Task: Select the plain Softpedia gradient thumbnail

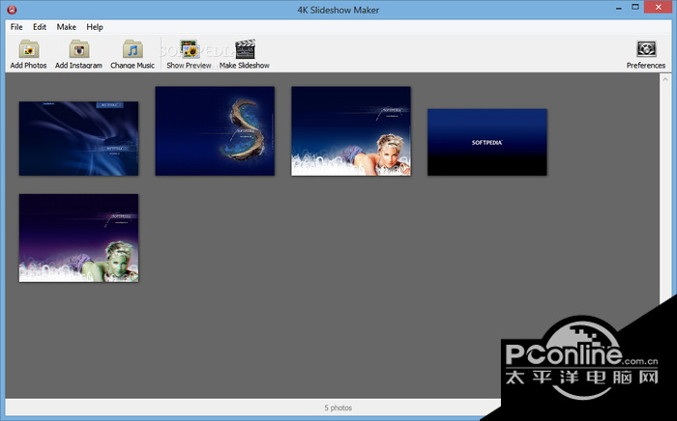Action: pos(486,142)
